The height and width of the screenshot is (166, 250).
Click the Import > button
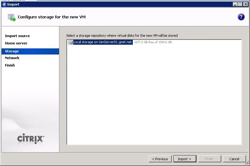pos(185,159)
